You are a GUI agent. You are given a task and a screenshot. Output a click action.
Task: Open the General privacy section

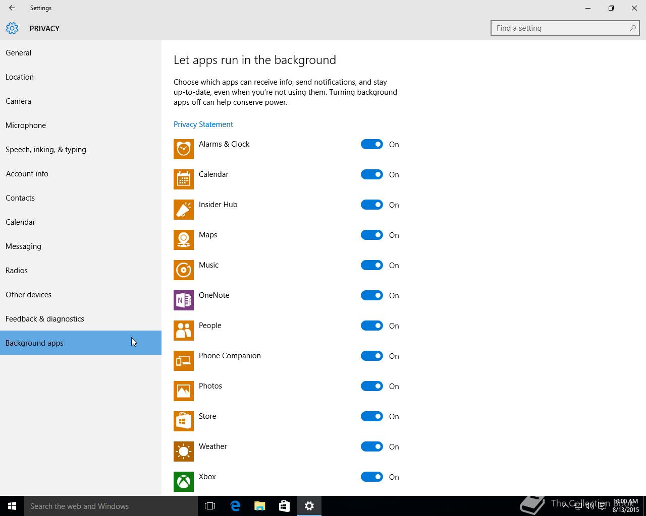tap(81, 52)
